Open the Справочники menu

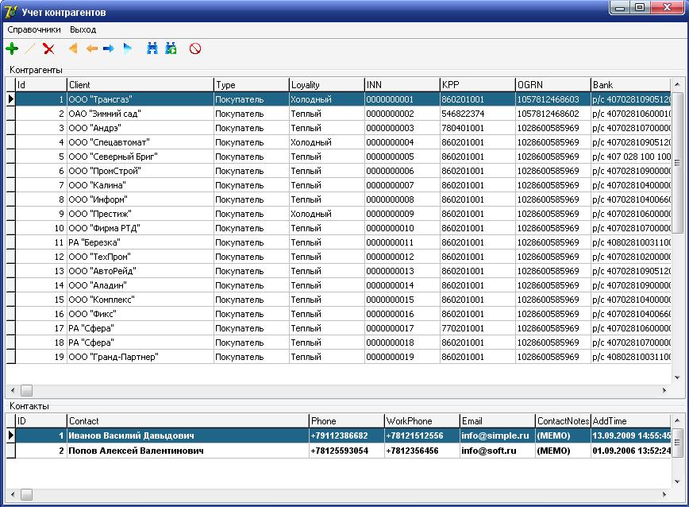34,29
